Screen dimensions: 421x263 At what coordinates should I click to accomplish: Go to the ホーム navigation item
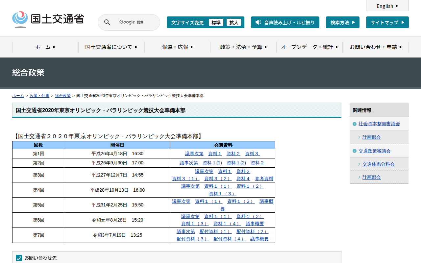pyautogui.click(x=45, y=47)
